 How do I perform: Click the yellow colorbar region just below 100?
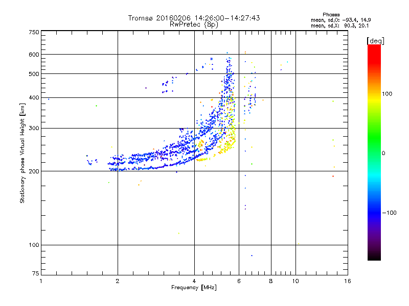pyautogui.click(x=374, y=100)
